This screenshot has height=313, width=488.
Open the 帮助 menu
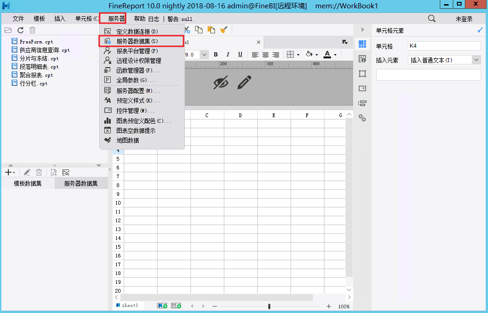[x=140, y=19]
